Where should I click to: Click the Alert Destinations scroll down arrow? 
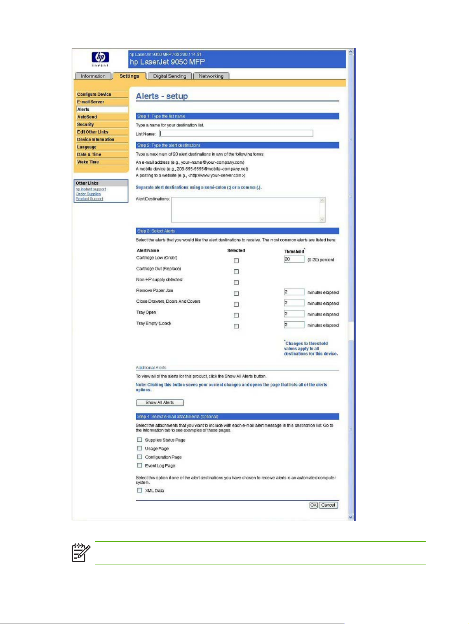coord(323,219)
